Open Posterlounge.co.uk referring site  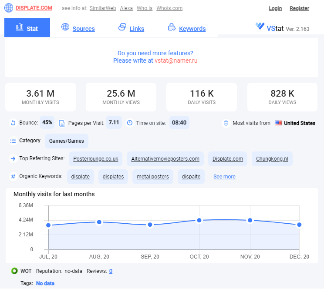[x=96, y=159]
